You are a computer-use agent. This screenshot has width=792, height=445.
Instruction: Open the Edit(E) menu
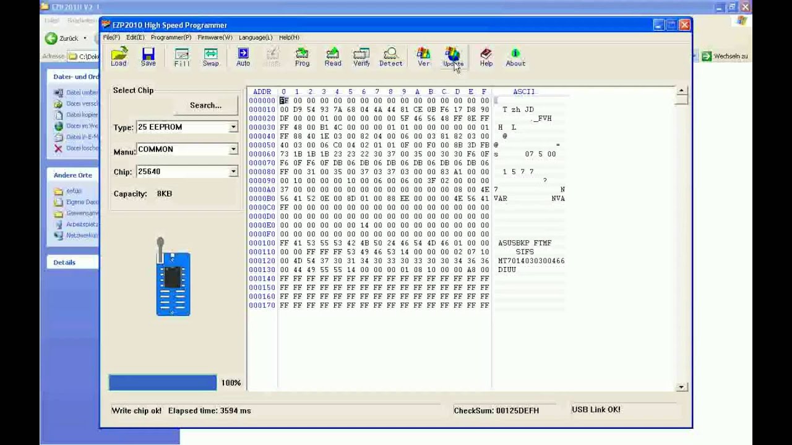(135, 38)
